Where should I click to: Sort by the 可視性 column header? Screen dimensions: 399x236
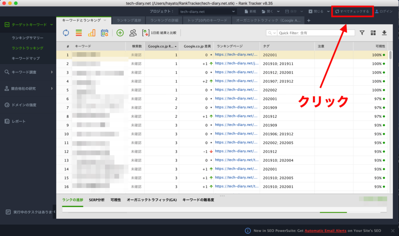coord(370,46)
